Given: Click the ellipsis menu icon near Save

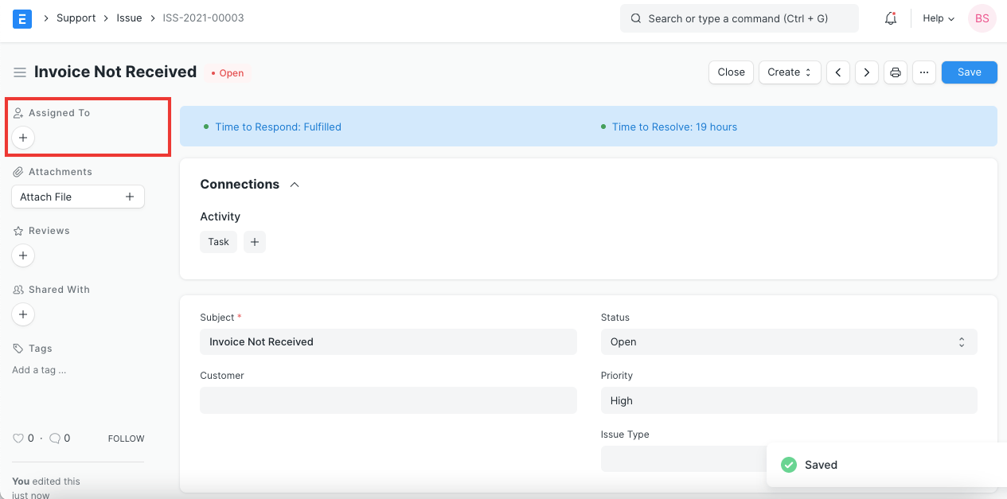Looking at the screenshot, I should 923,72.
